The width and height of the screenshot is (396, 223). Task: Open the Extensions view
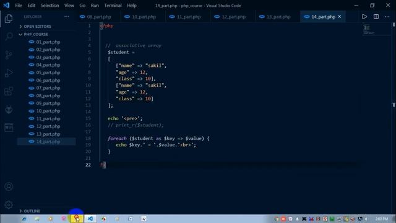[9, 91]
